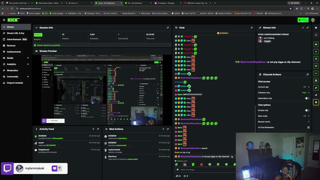
Task: Click the Ask Gemini button
Action: pos(293,3)
